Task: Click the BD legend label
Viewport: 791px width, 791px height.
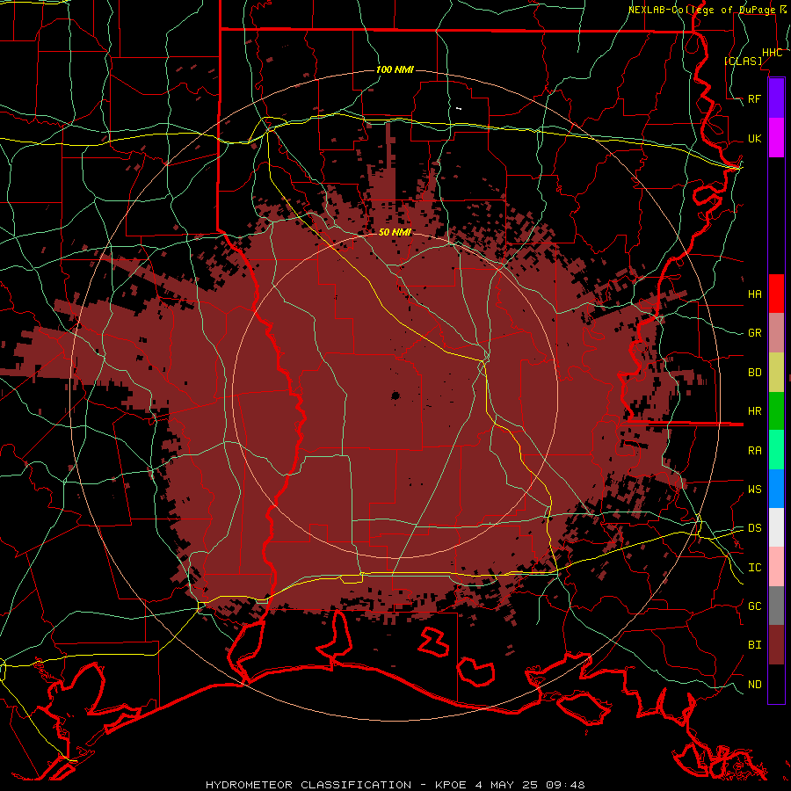Action: (x=754, y=373)
